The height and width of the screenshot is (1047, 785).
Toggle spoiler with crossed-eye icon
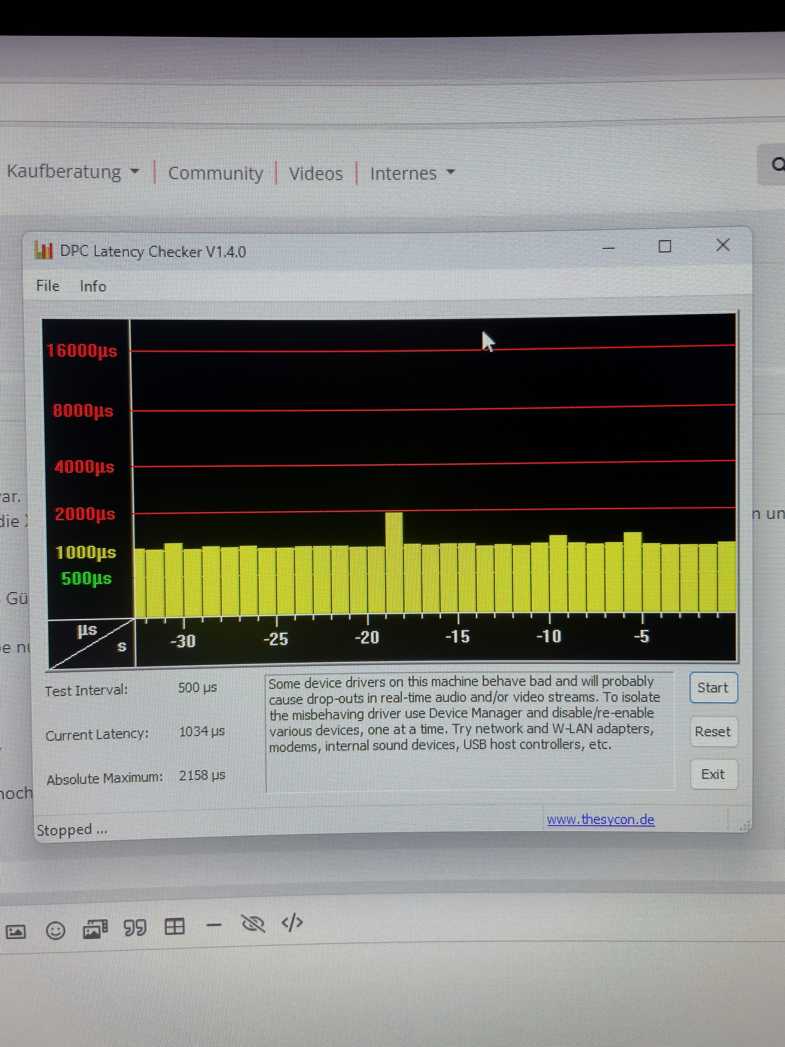[x=253, y=923]
